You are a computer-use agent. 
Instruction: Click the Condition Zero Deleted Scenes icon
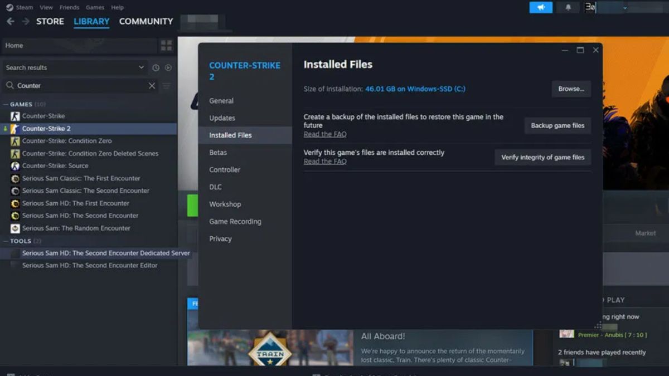(15, 154)
